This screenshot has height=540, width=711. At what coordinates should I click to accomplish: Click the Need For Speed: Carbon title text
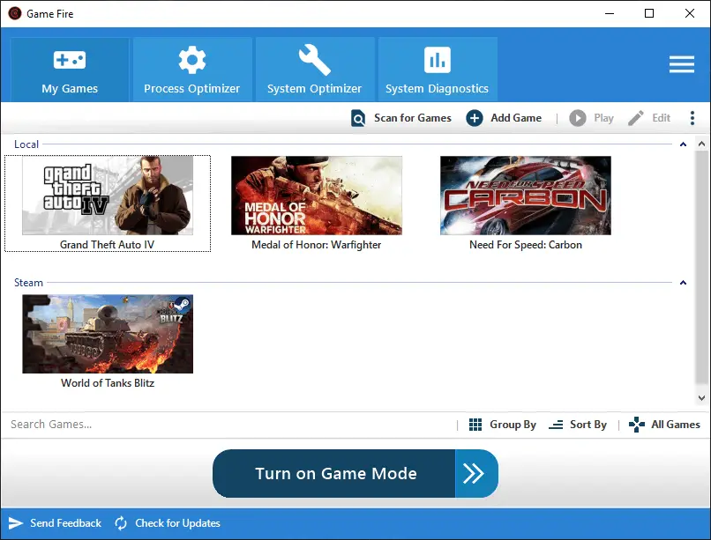coord(526,245)
